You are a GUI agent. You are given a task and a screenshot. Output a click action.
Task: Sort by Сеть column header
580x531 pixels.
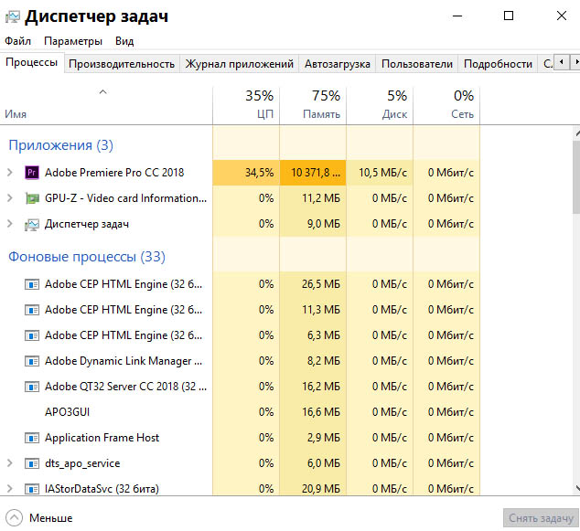coord(446,105)
